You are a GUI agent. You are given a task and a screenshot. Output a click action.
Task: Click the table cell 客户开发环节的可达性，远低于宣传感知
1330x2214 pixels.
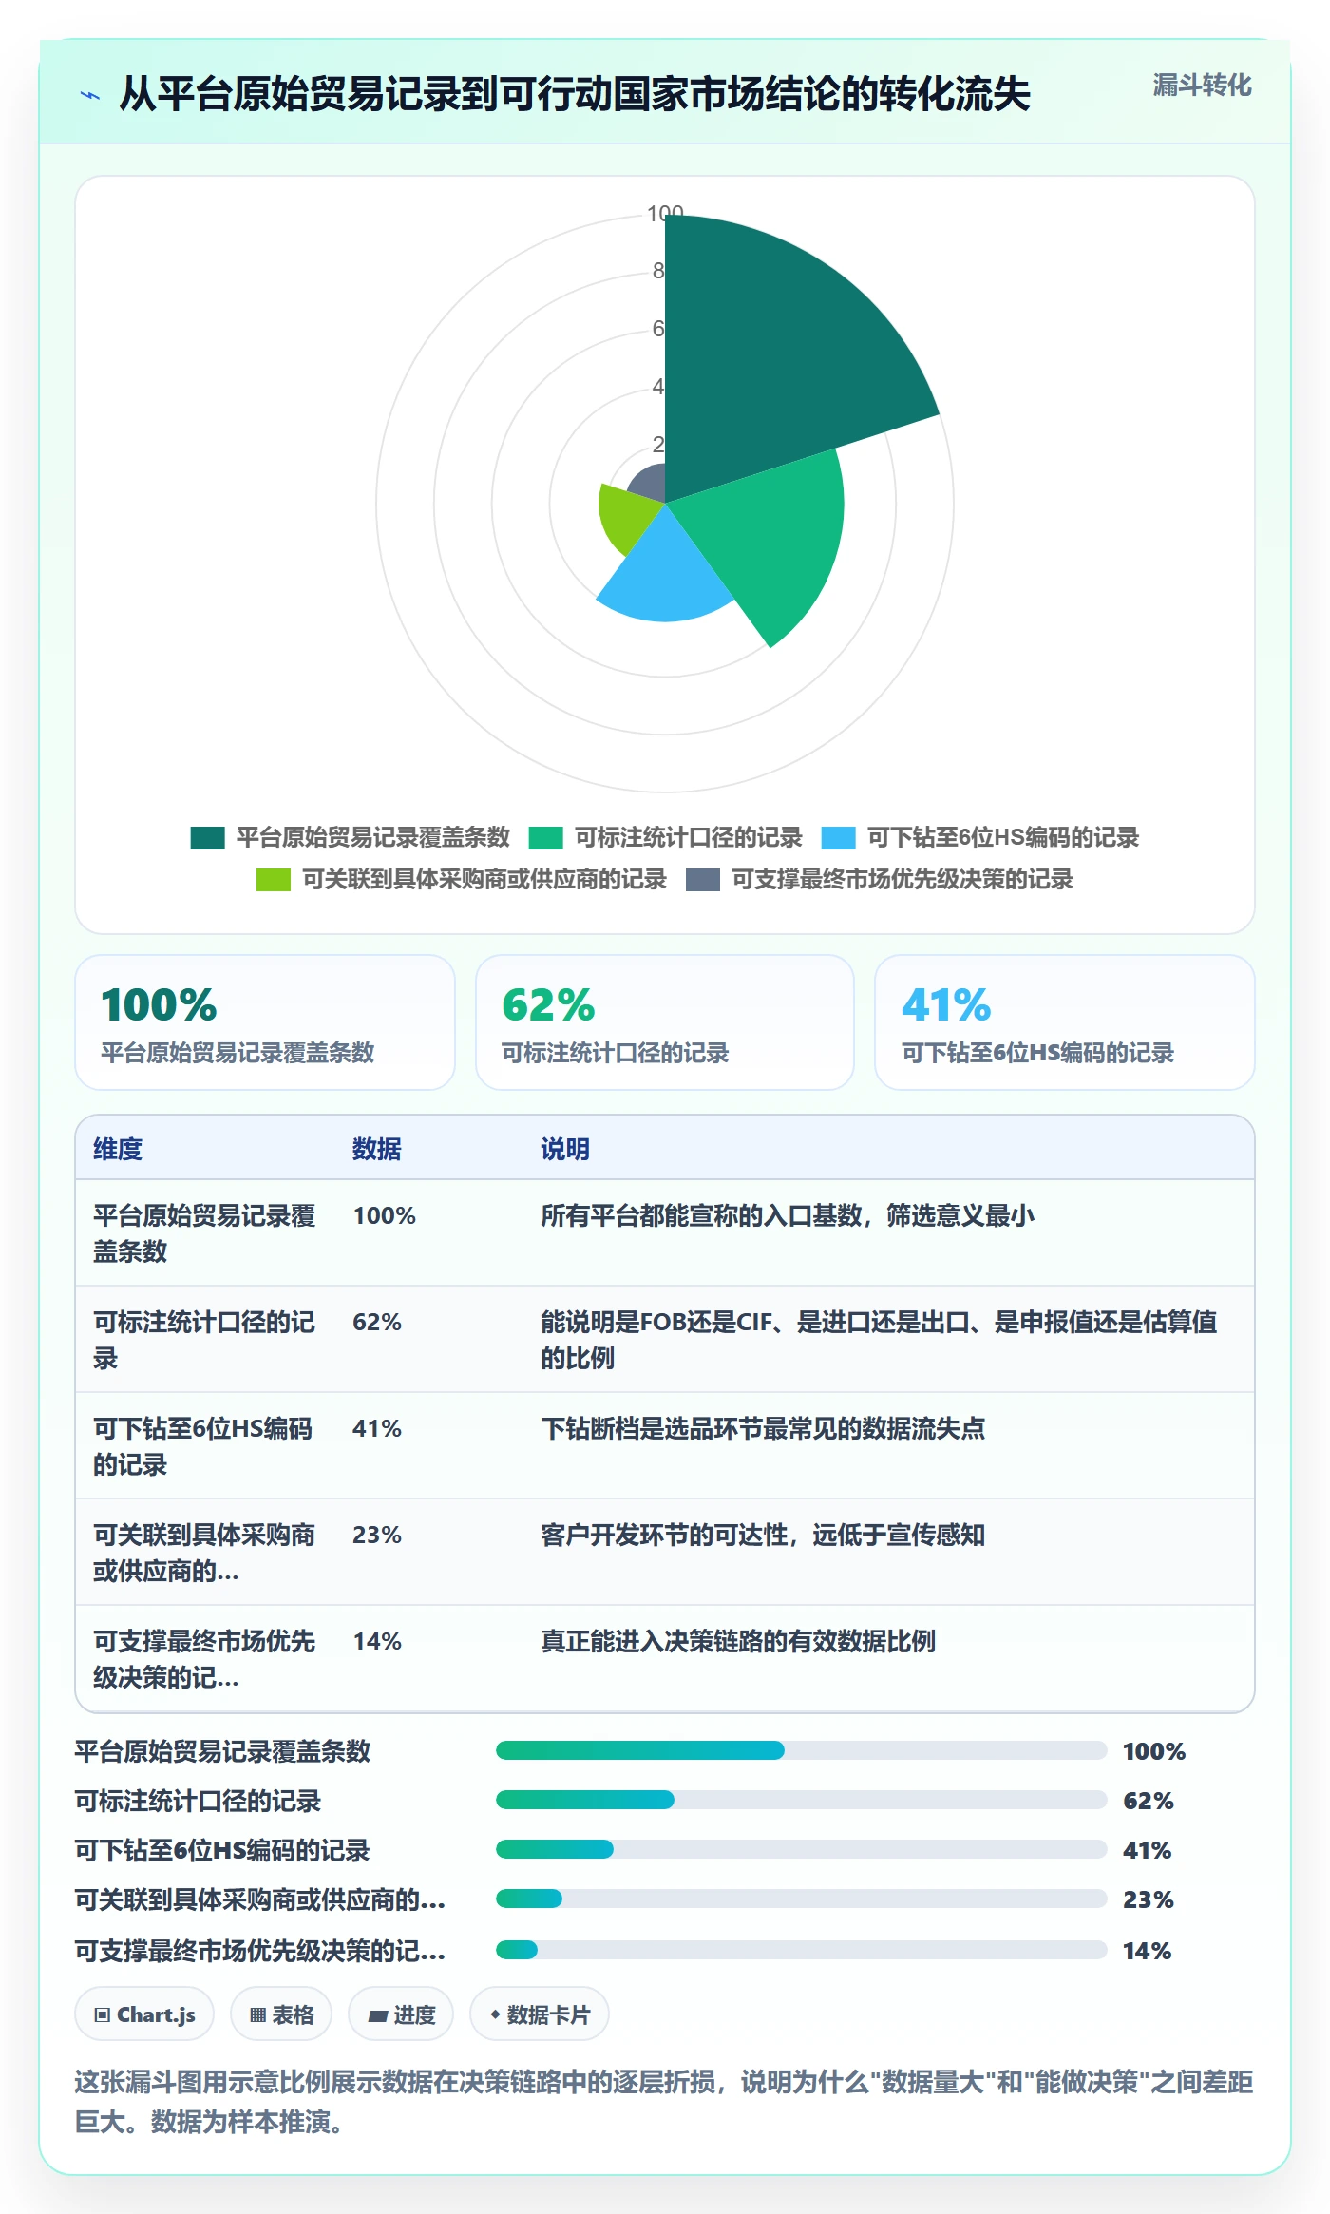763,1535
